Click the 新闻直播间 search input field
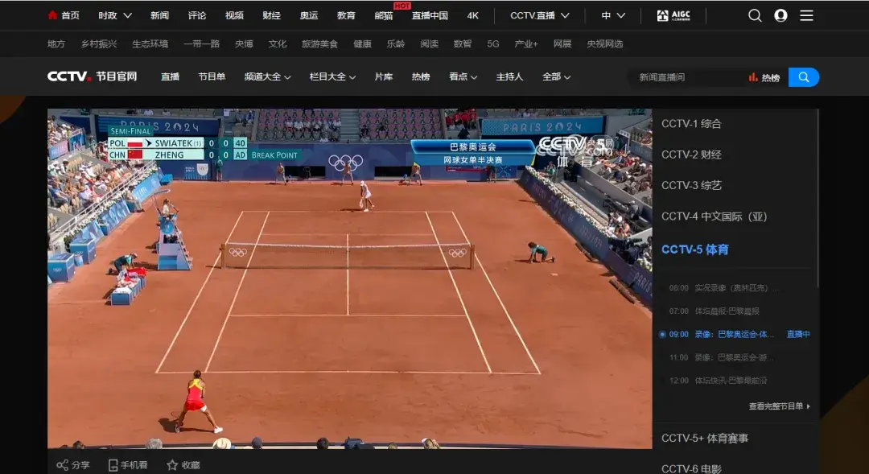Screen dimensions: 869x474 click(x=687, y=77)
